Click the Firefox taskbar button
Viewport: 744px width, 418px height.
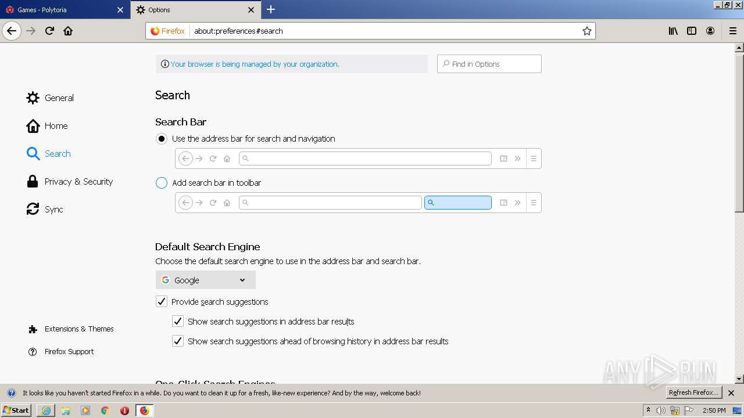click(x=144, y=410)
